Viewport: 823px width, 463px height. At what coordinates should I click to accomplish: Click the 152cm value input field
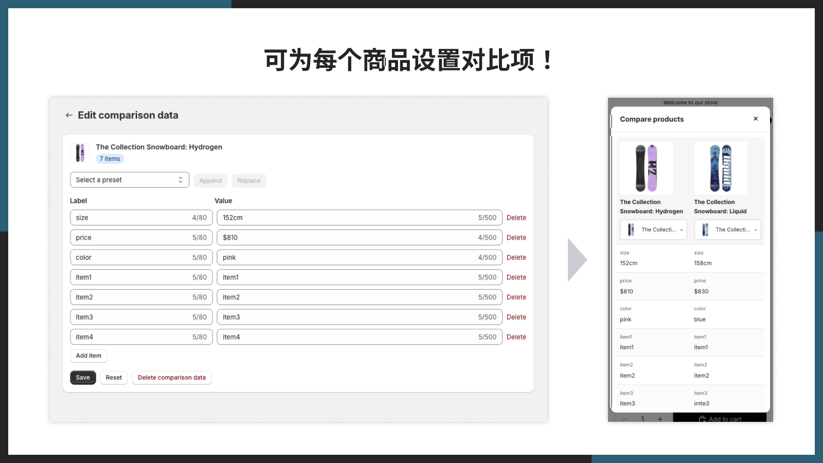(360, 218)
